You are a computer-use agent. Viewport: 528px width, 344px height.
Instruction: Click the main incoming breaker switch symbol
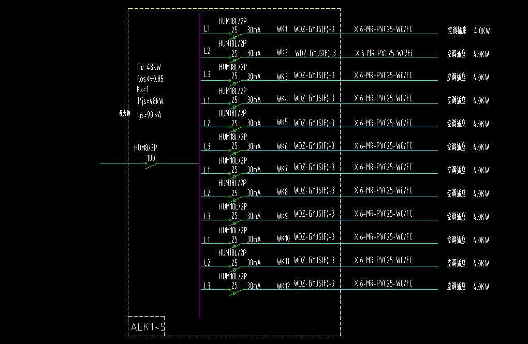pos(151,165)
